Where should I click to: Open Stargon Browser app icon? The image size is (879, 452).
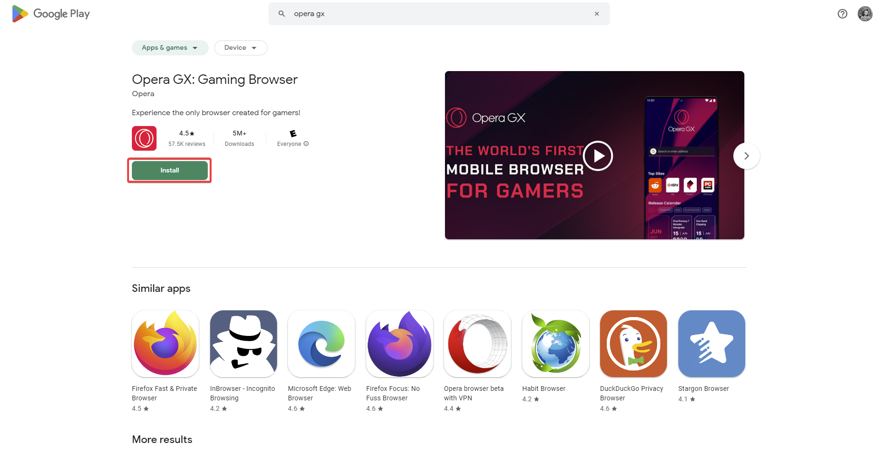coord(712,344)
